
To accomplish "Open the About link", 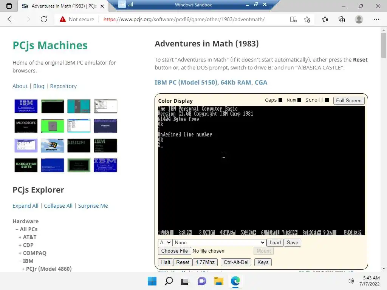I will (x=20, y=86).
